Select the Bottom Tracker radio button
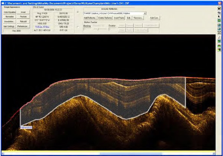This screenshot has height=156, width=223. click(x=77, y=27)
